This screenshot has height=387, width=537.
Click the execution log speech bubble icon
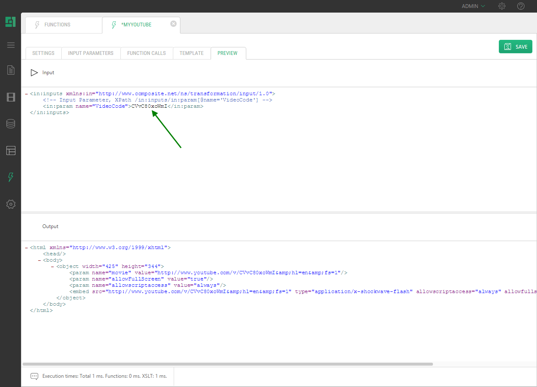point(34,376)
